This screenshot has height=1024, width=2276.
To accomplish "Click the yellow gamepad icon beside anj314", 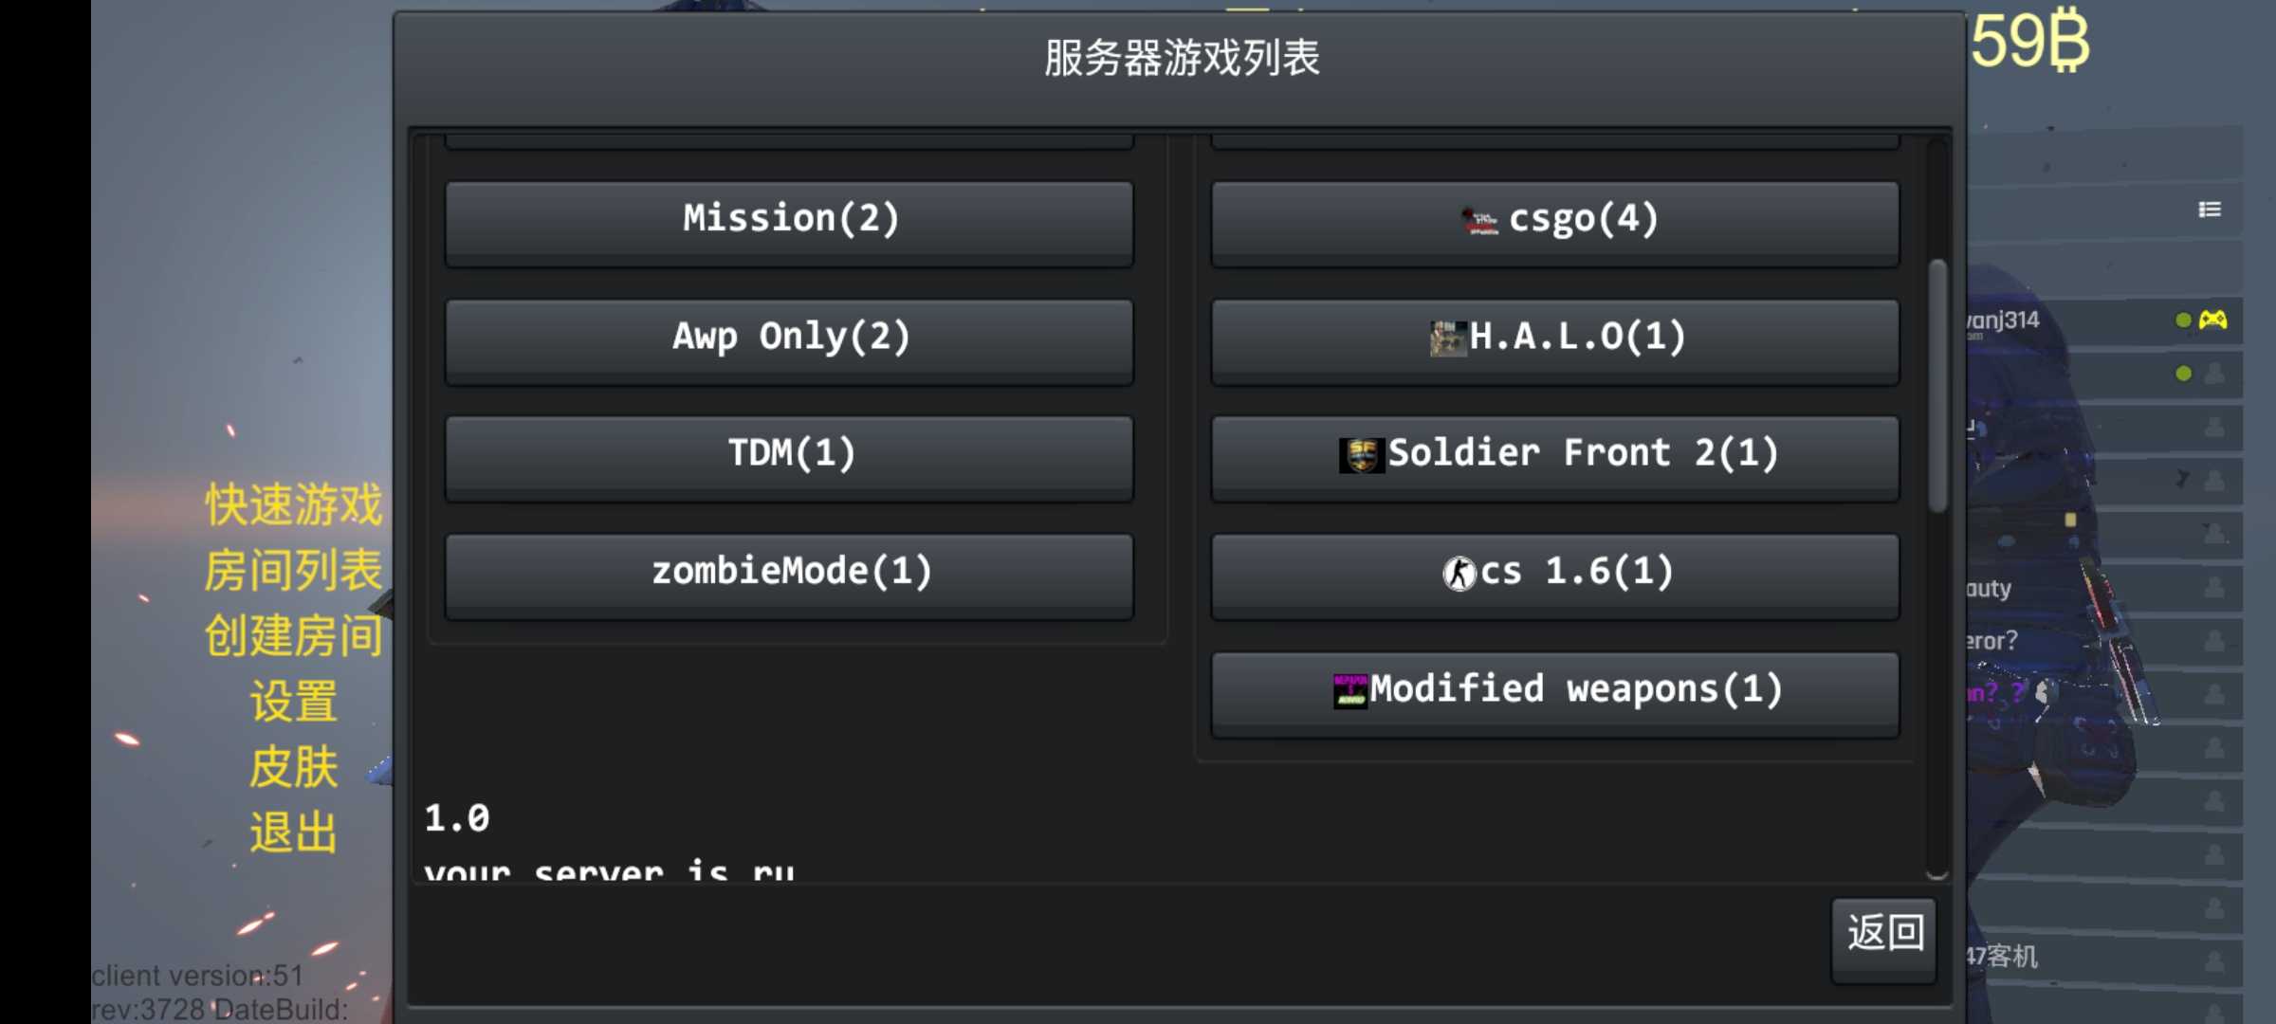I will (x=2213, y=320).
